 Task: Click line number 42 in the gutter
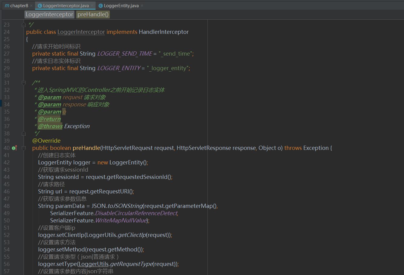tap(7, 162)
